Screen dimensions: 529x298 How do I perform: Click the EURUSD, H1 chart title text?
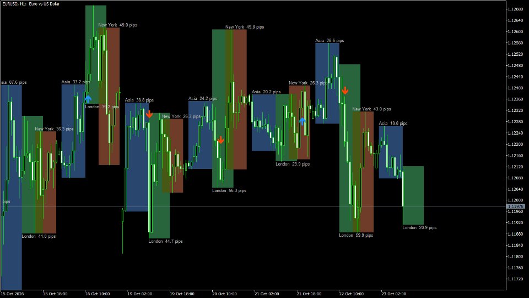31,4
